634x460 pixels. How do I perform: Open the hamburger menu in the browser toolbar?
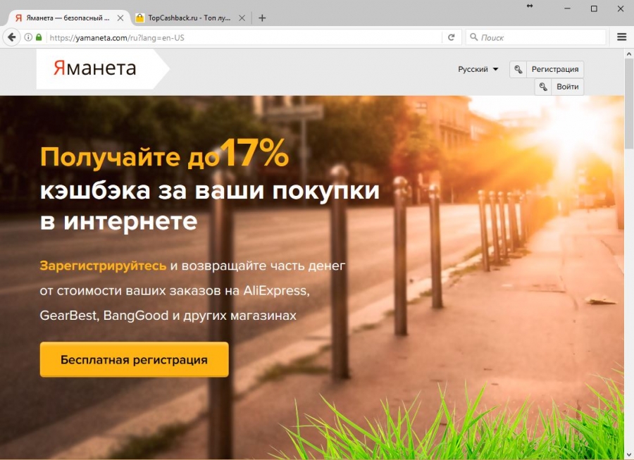(621, 37)
